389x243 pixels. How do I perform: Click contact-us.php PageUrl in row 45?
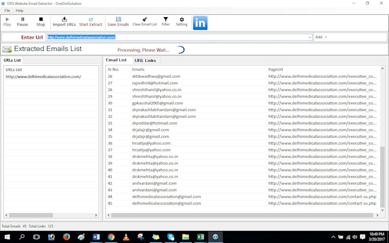[322, 204]
